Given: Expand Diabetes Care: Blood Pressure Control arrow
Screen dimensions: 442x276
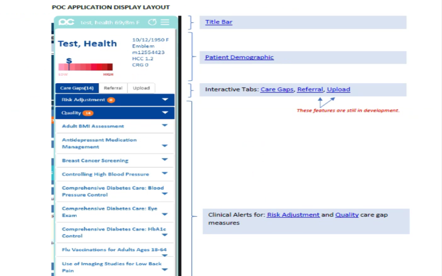Looking at the screenshot, I should tap(165, 194).
